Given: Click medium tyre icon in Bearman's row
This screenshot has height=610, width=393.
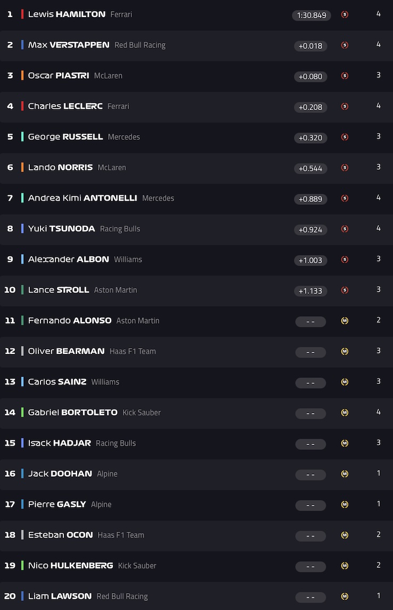Looking at the screenshot, I should 345,351.
